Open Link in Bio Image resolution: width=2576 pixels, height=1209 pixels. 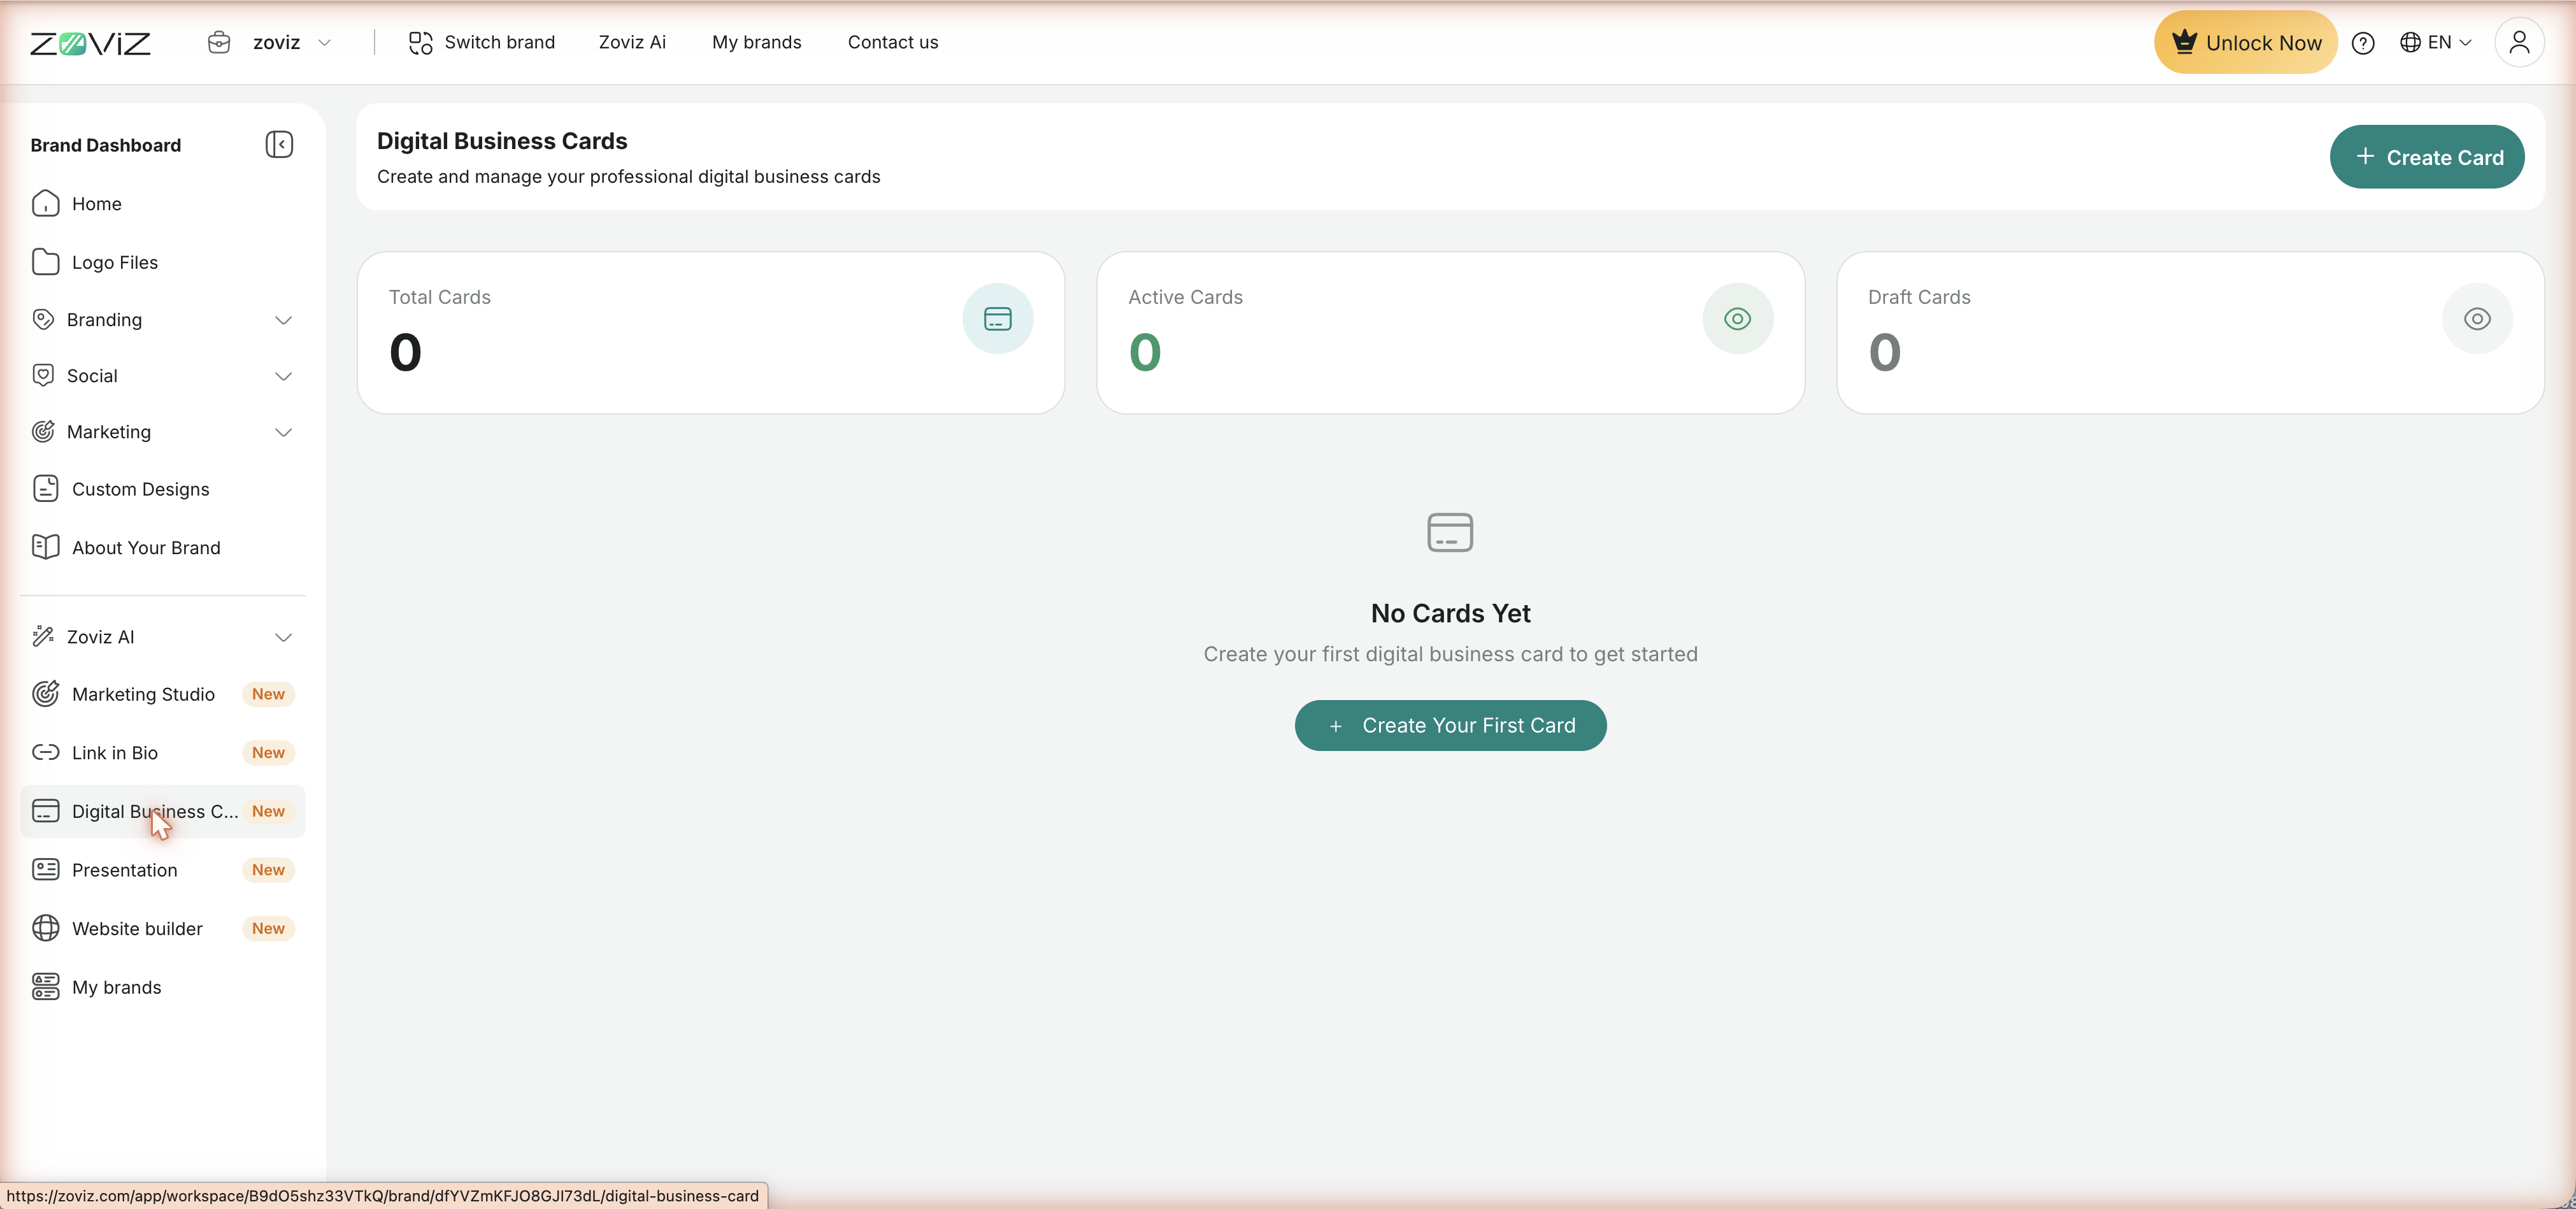(x=162, y=752)
